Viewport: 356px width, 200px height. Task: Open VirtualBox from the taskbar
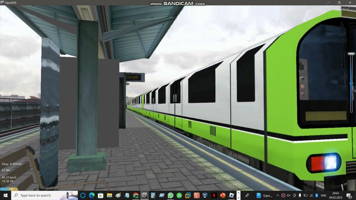click(x=205, y=195)
